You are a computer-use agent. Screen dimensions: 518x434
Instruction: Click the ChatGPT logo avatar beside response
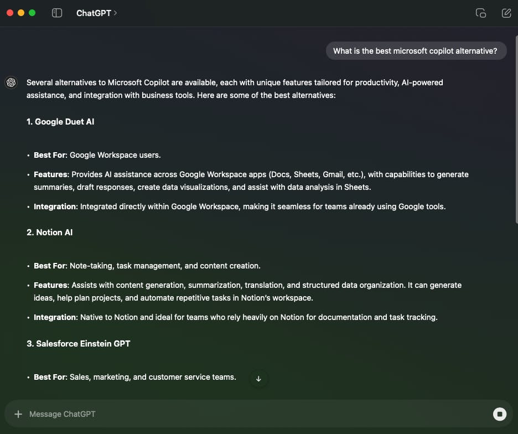click(11, 82)
